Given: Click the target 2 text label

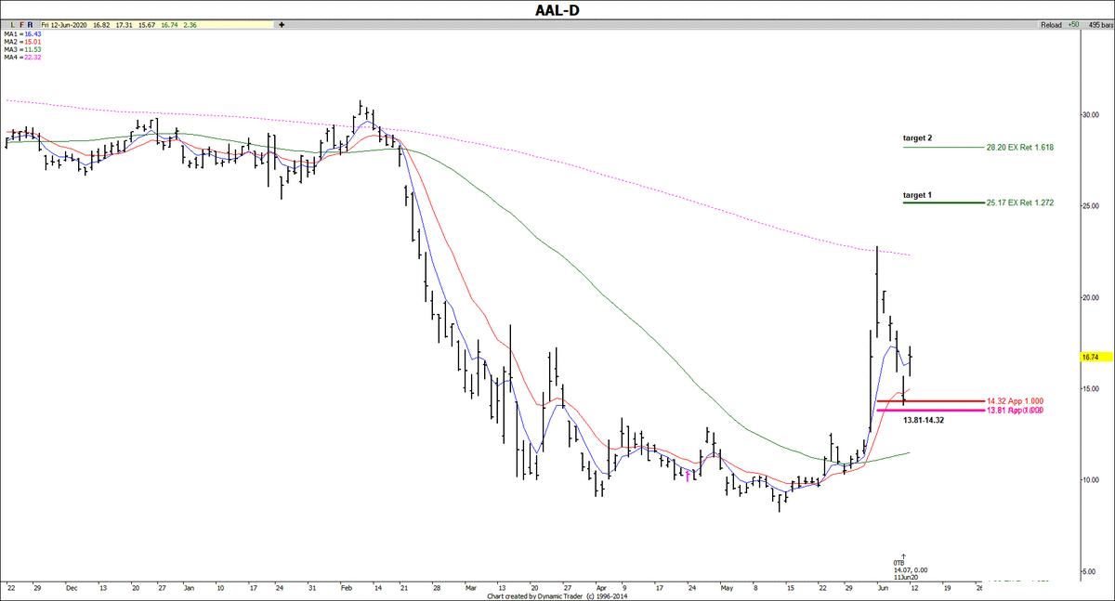Looking at the screenshot, I should tap(917, 137).
